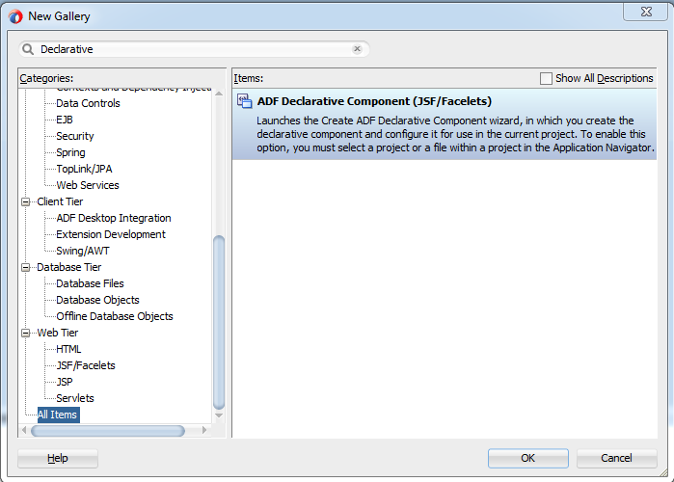Select Database Files category
Viewport: 674px width, 482px height.
(x=90, y=283)
